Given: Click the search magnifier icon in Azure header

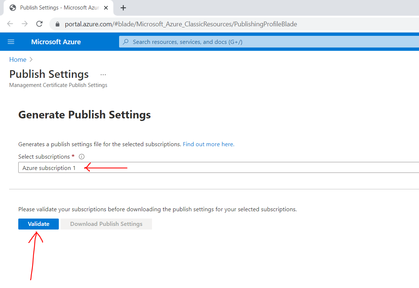Looking at the screenshot, I should 126,42.
